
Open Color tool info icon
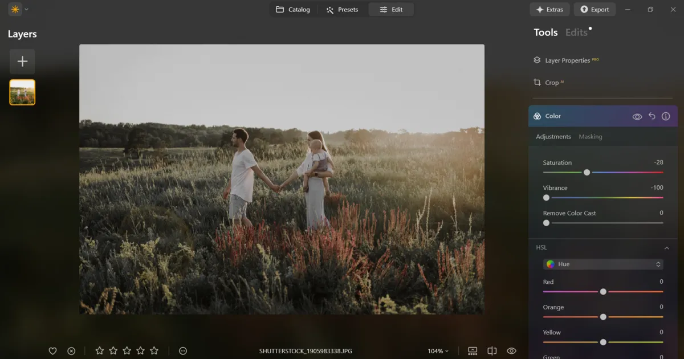[x=666, y=116]
